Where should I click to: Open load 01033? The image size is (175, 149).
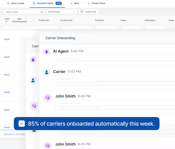(7, 75)
